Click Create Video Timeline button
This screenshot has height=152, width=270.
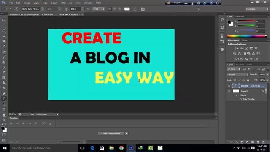coord(111,133)
